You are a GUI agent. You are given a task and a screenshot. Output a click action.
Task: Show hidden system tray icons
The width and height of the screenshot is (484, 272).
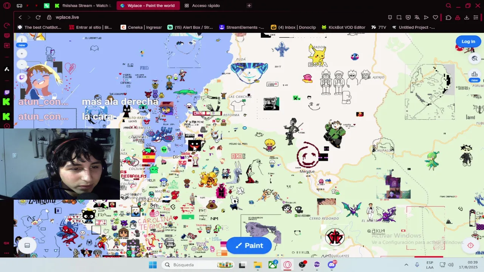(406, 265)
